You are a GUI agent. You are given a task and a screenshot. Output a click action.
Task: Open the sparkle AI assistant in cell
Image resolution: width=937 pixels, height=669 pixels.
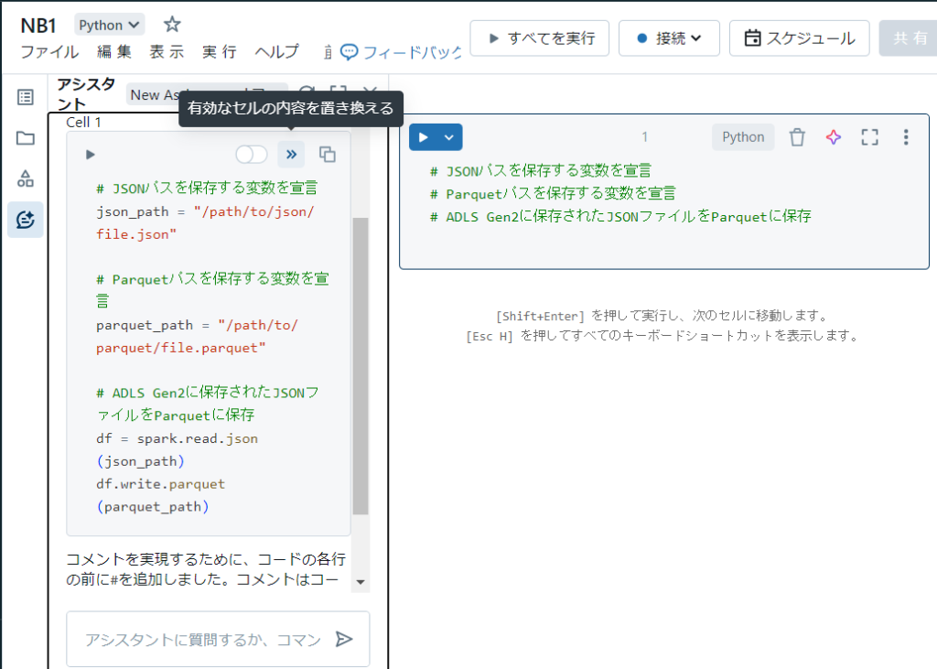pos(833,137)
